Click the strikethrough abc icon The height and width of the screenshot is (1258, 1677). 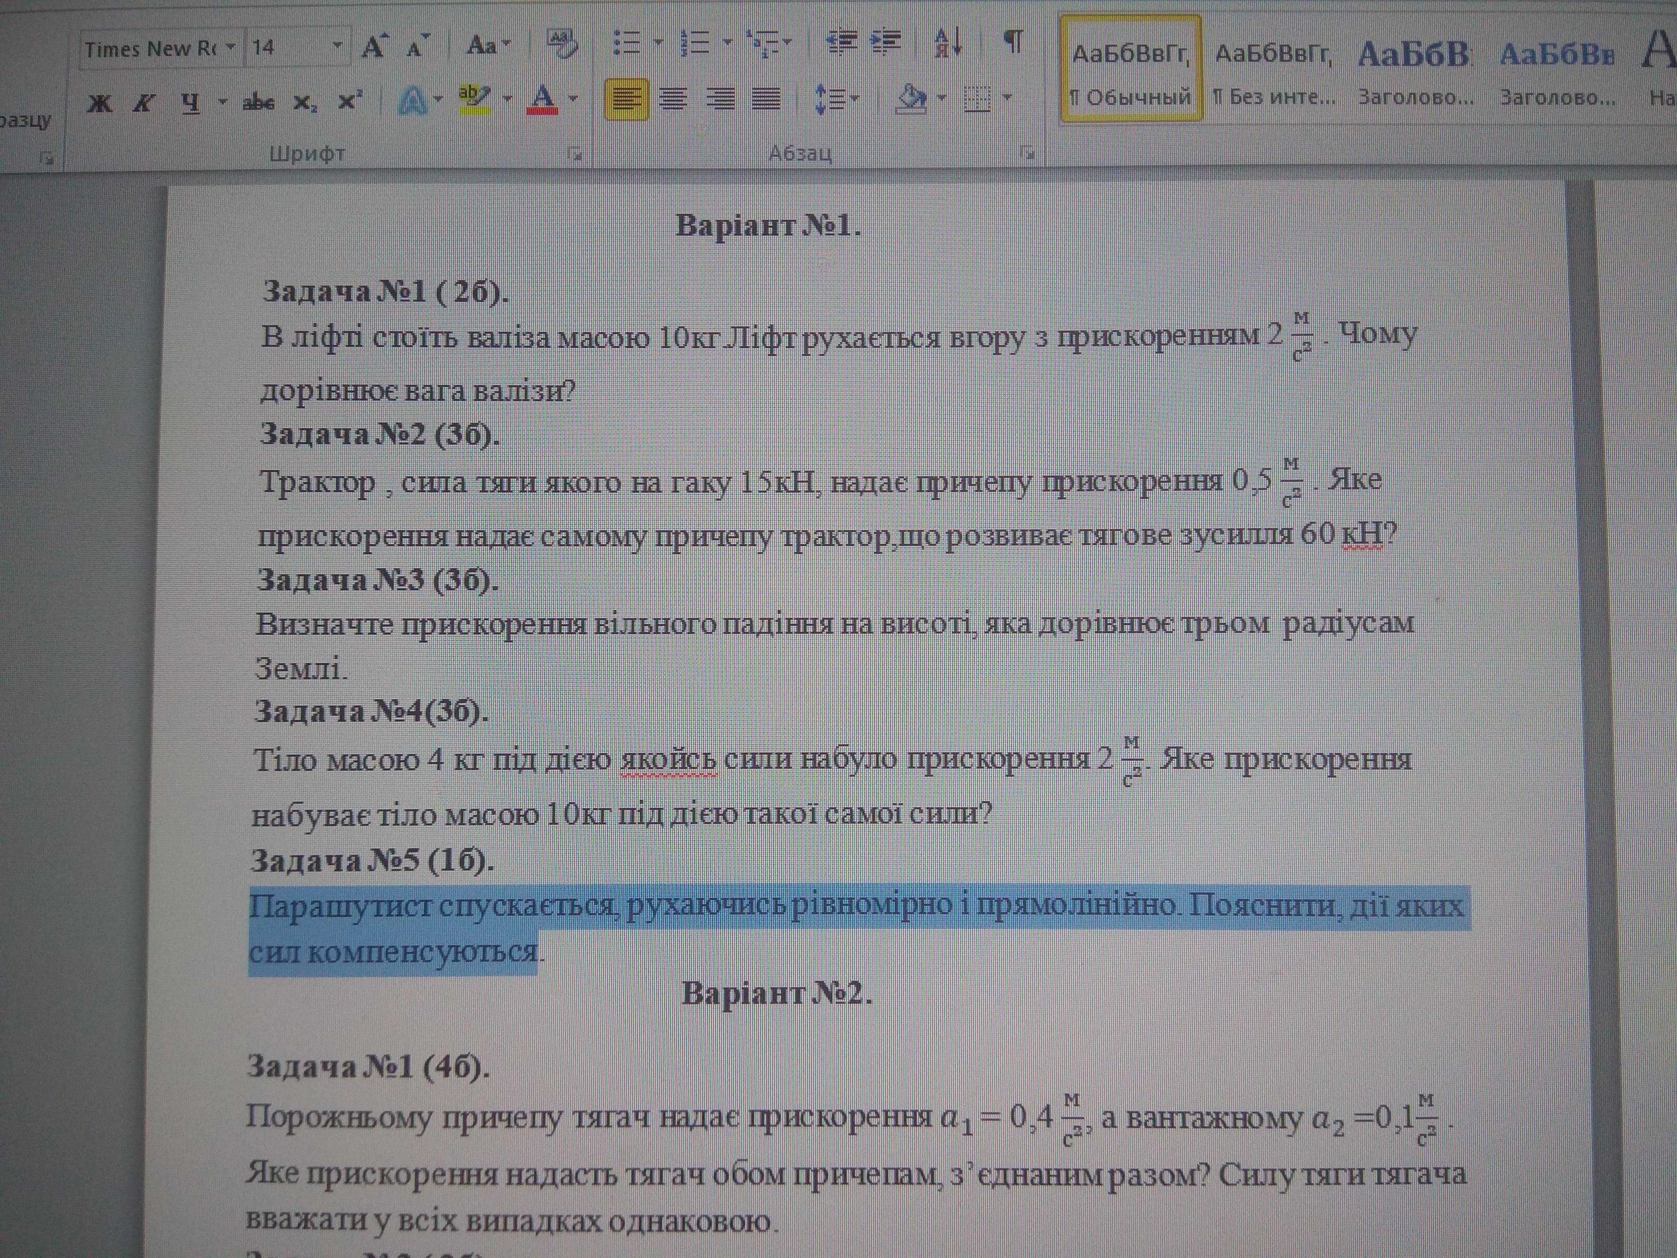tap(258, 102)
